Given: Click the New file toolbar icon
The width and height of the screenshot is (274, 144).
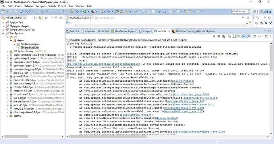Looking at the screenshot, I should 3,11.
